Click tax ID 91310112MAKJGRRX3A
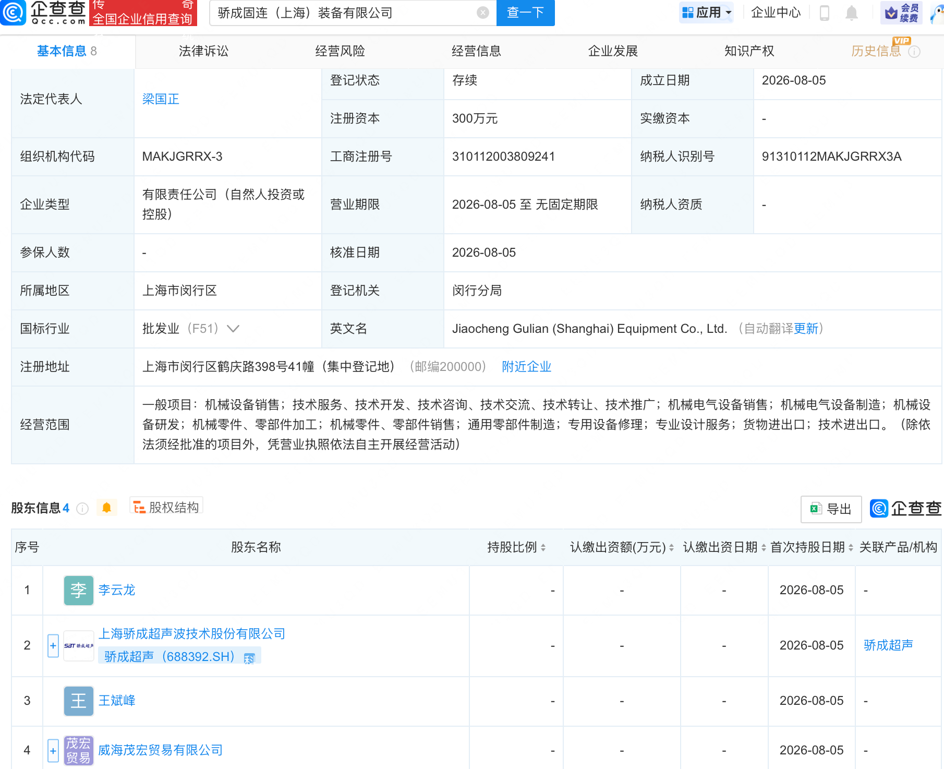This screenshot has height=769, width=944. (831, 157)
